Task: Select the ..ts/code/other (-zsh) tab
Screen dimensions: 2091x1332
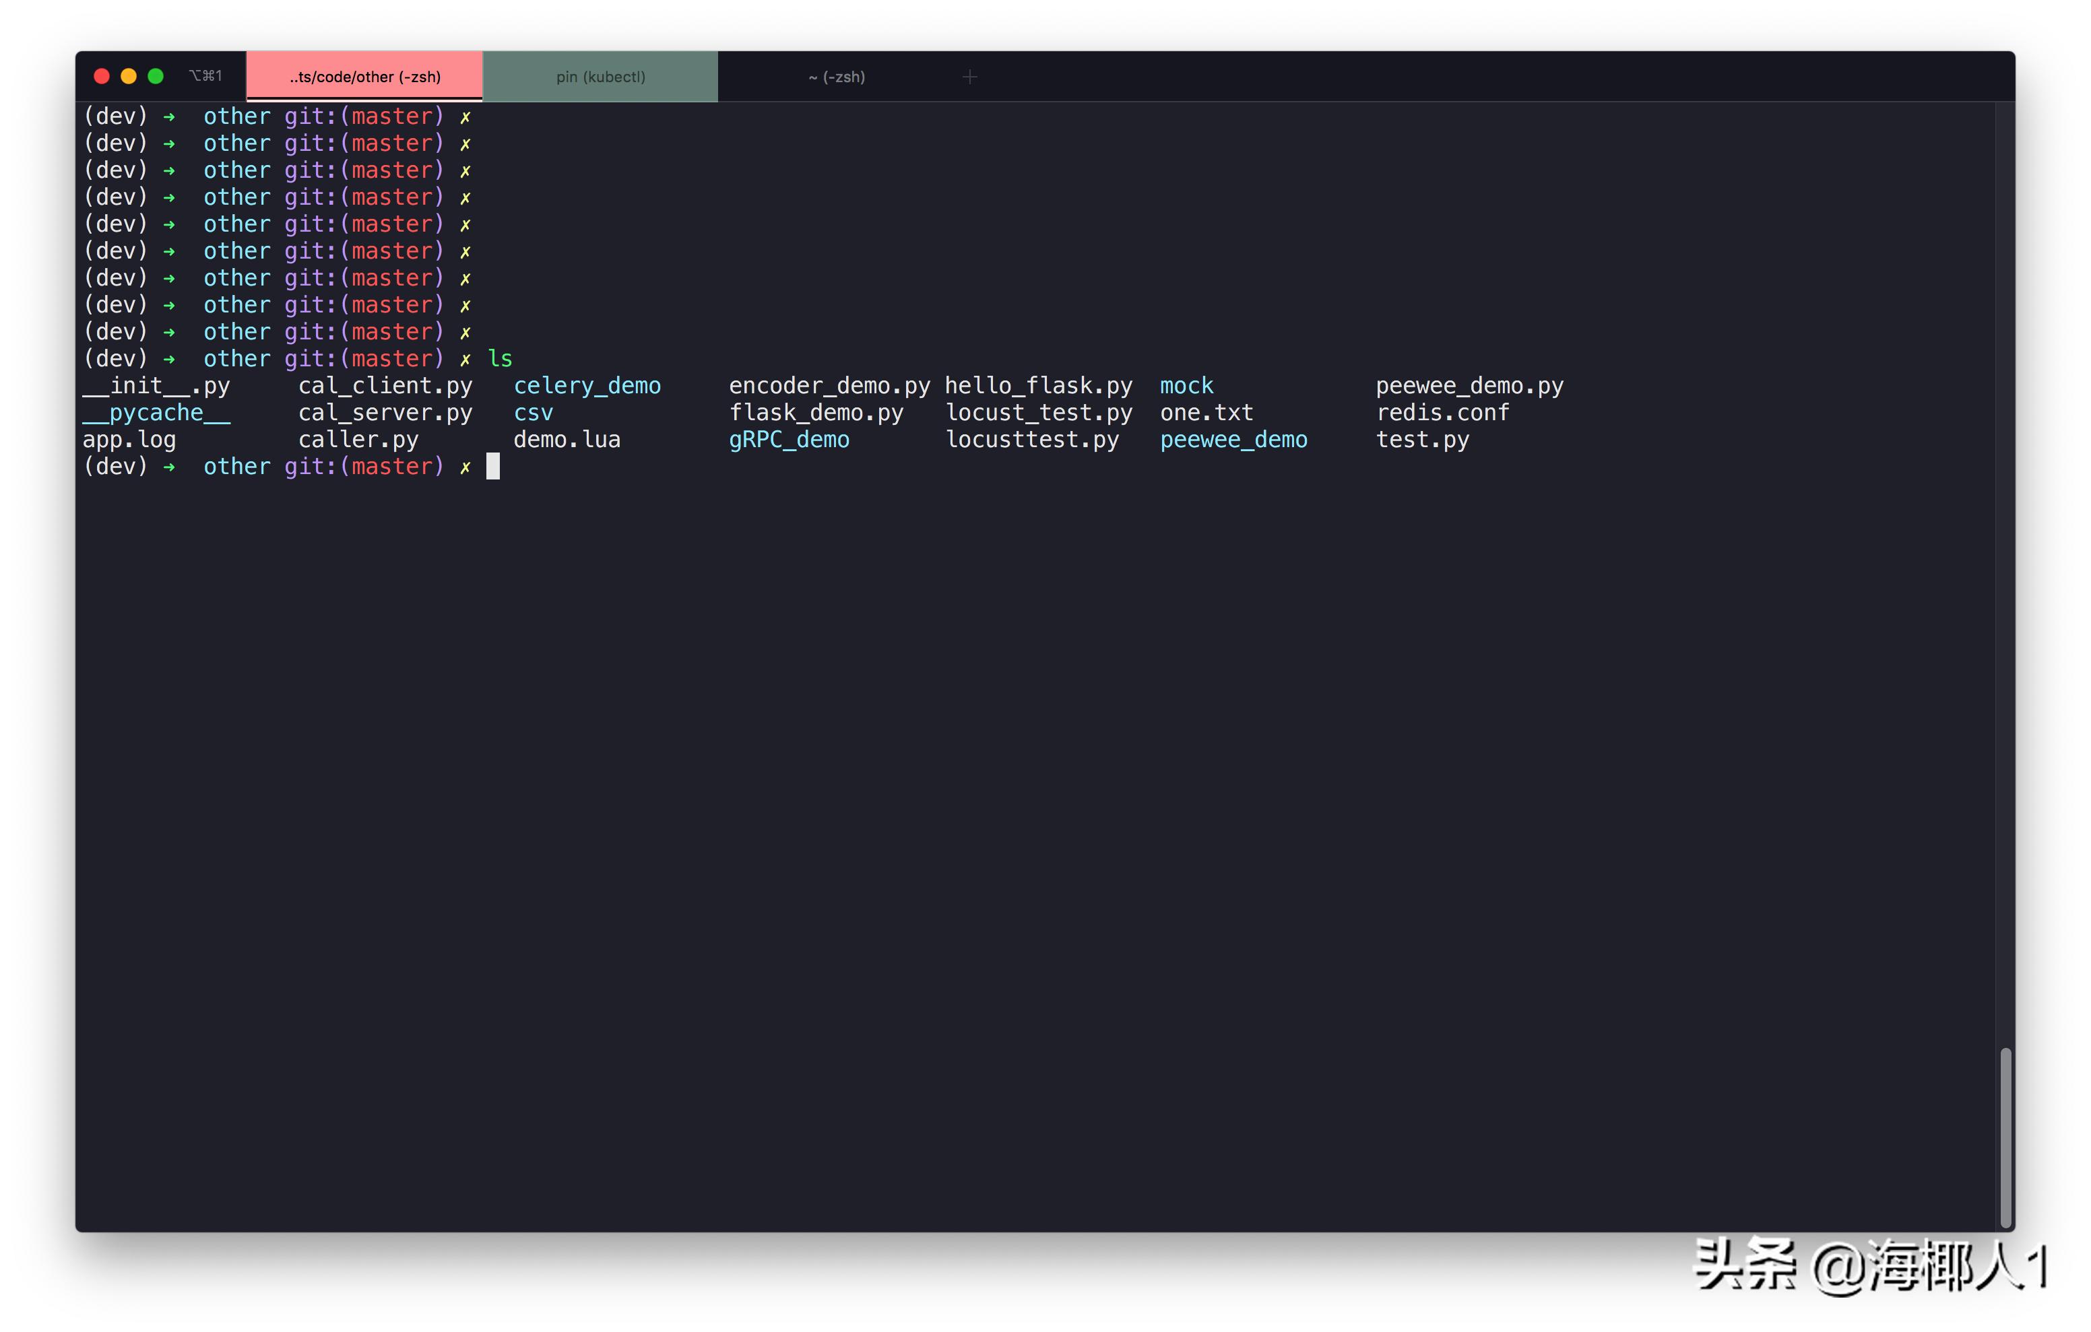Action: (x=364, y=76)
